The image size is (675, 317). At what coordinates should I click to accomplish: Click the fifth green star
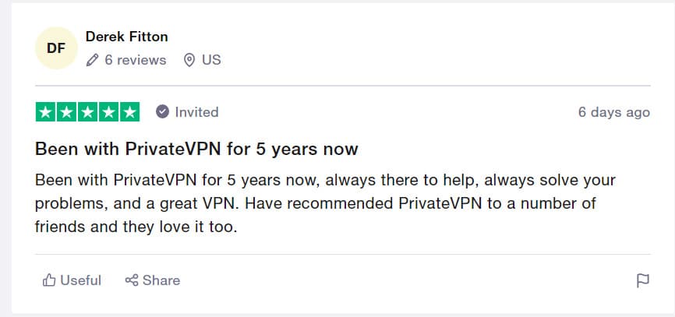(x=129, y=112)
